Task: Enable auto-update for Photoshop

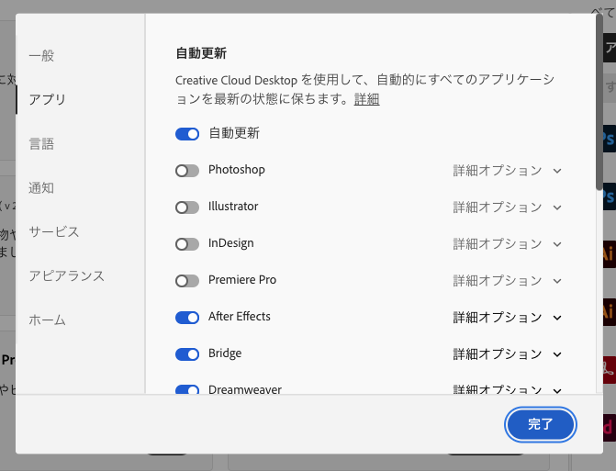Action: click(x=187, y=171)
